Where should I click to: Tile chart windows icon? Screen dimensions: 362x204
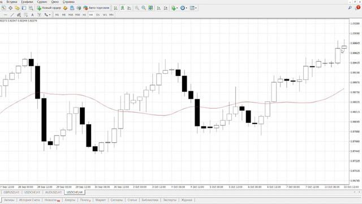click(x=150, y=8)
